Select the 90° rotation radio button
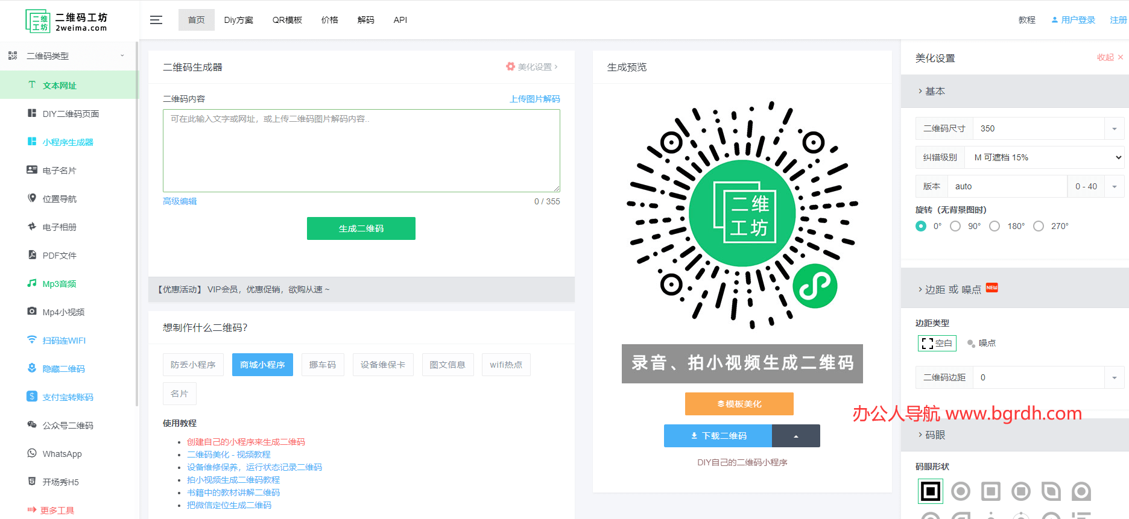 click(x=955, y=226)
